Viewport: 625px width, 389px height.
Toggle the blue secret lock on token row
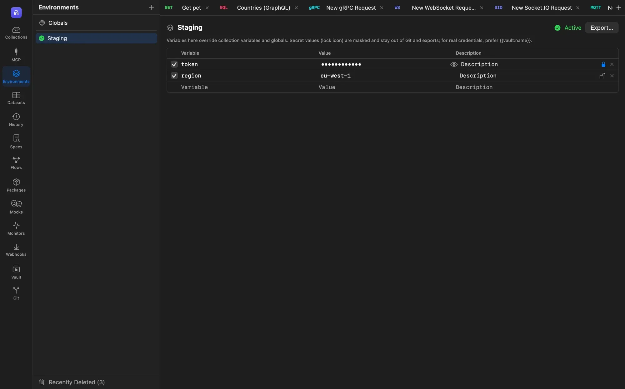tap(603, 64)
